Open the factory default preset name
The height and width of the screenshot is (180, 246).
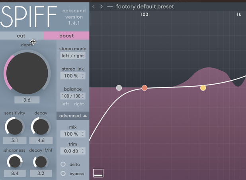tap(145, 6)
